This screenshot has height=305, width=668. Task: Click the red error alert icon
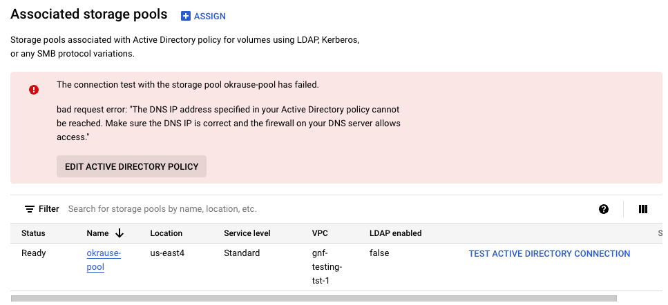pyautogui.click(x=34, y=90)
